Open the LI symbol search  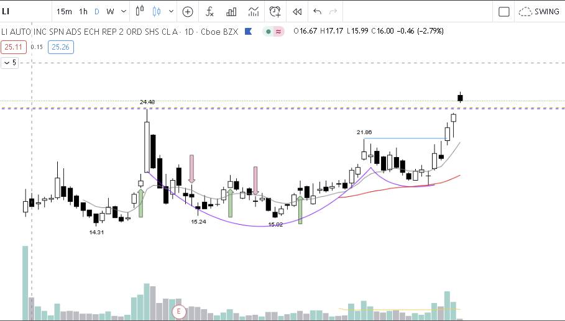point(6,12)
